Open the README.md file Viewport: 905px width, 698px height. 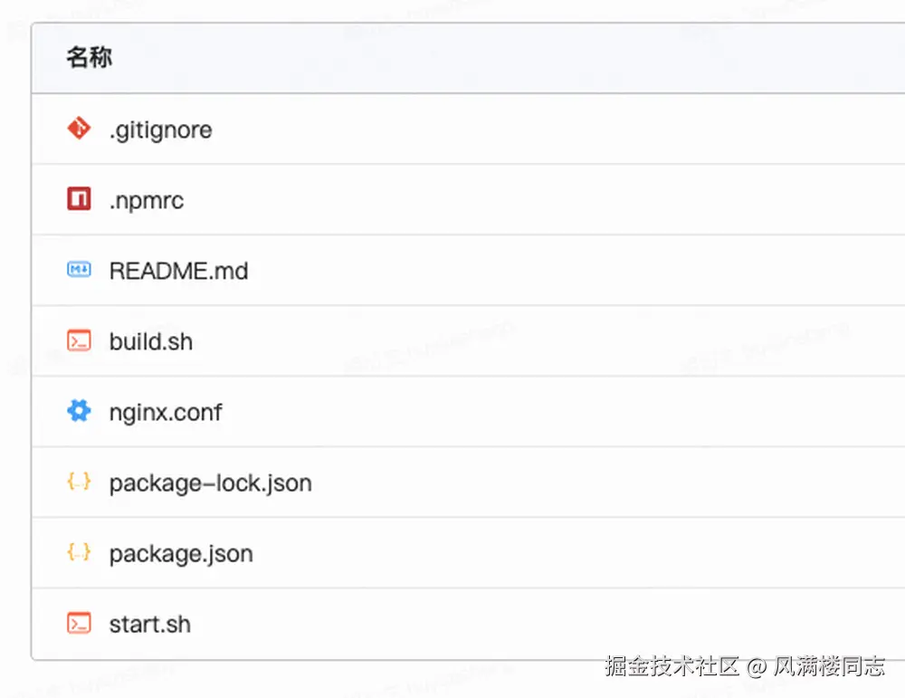[x=178, y=271]
